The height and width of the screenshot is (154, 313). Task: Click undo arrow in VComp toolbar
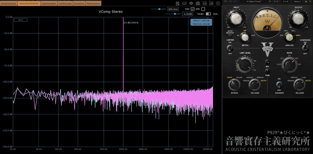pos(231,1)
